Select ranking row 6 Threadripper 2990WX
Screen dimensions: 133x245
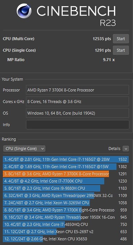click(66, 195)
